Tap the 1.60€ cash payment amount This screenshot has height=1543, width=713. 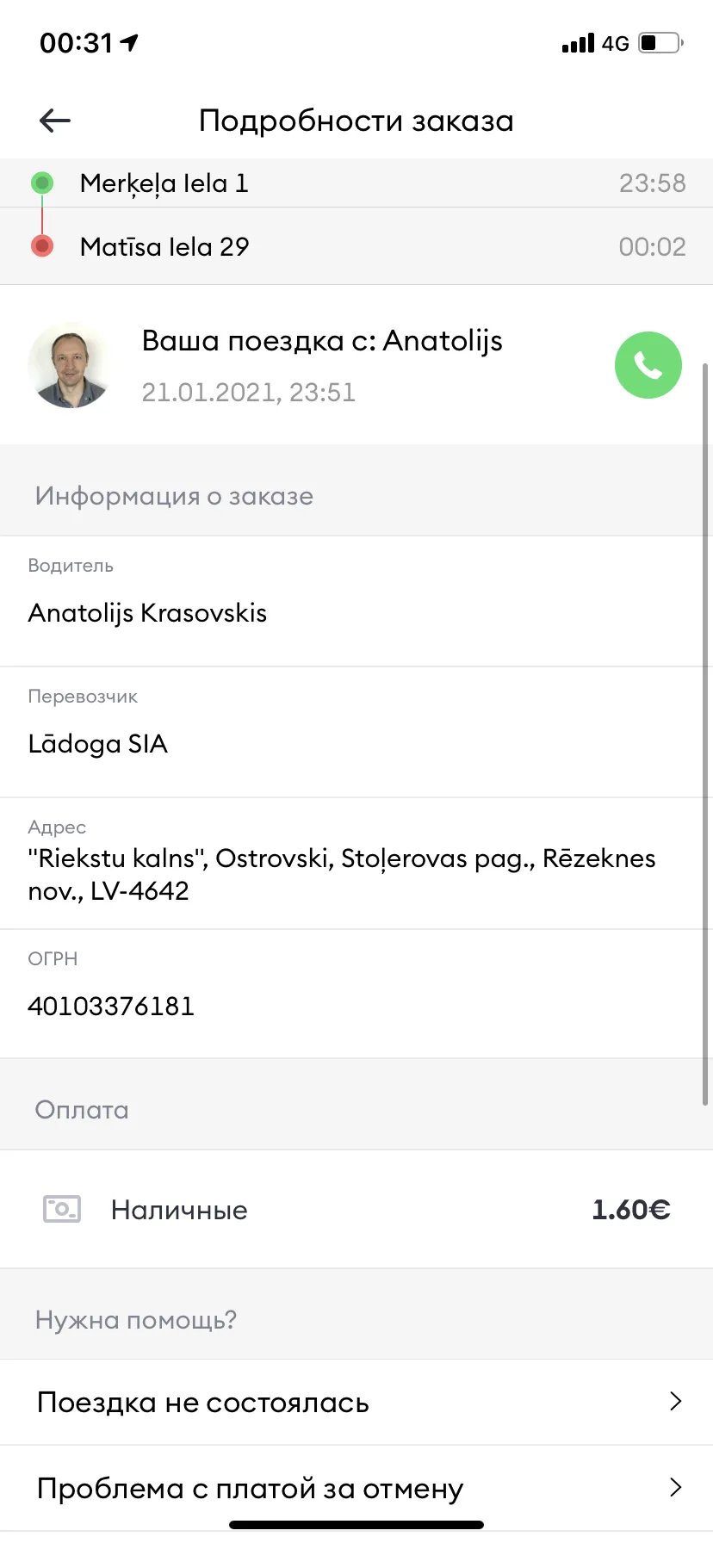tap(631, 1210)
